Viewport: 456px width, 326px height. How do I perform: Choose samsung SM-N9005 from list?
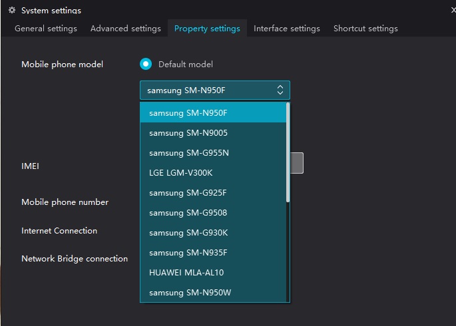pos(213,133)
